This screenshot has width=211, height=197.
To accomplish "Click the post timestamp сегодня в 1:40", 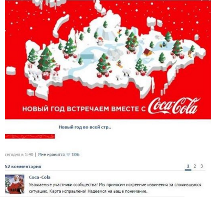I will pos(19,155).
